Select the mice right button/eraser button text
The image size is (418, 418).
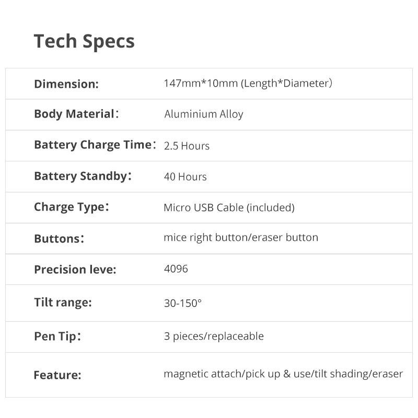[x=240, y=237]
